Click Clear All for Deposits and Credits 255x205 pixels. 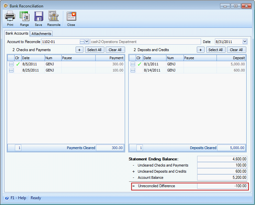pyautogui.click(x=236, y=50)
